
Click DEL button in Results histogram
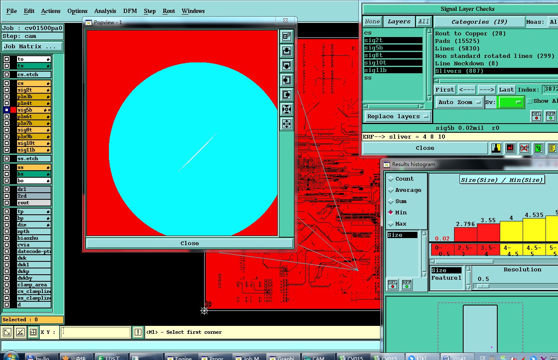(393, 284)
